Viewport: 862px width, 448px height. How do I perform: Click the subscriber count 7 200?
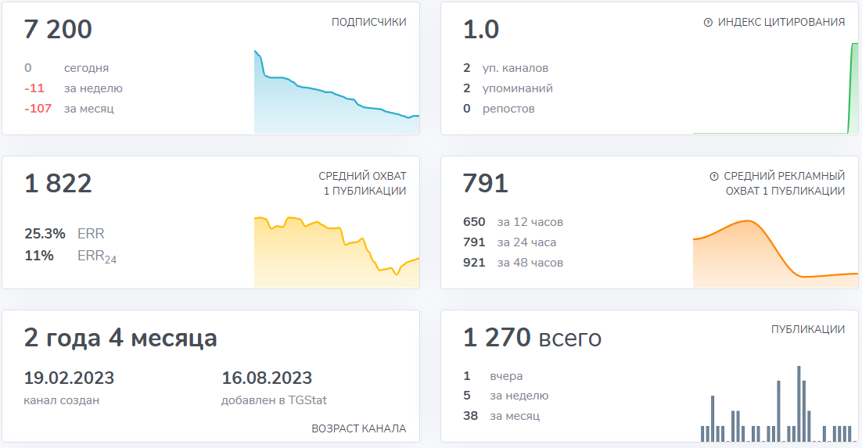click(58, 29)
